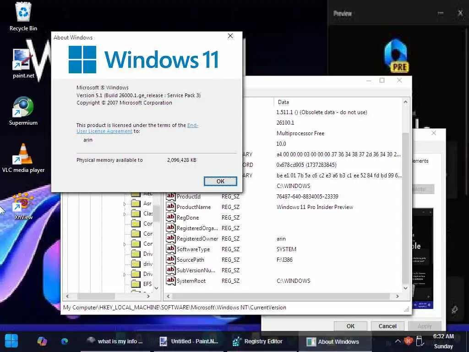Select the SourcePath value icon
The width and height of the screenshot is (469, 352).
[x=170, y=259]
